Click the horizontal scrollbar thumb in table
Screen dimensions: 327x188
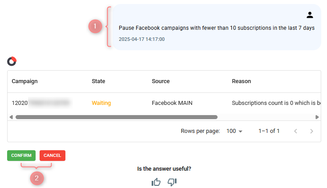tap(117, 117)
